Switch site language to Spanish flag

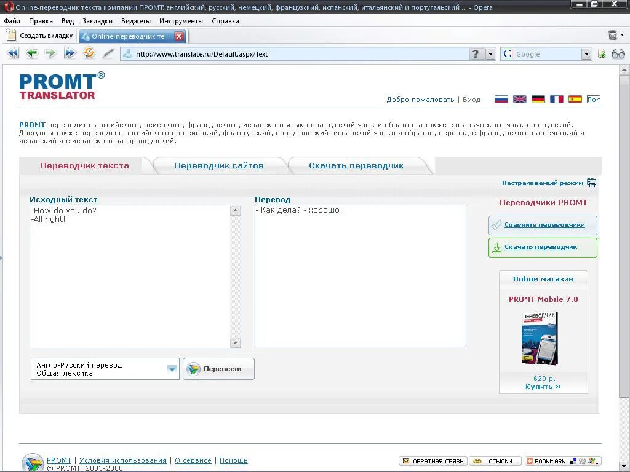pos(575,99)
